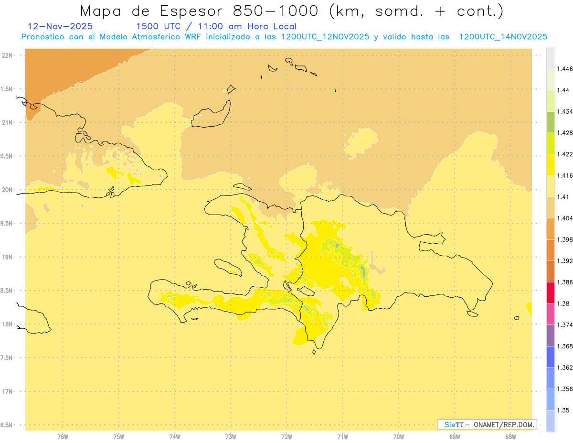Click the '1.386' legend value
The image size is (573, 443).
click(565, 282)
